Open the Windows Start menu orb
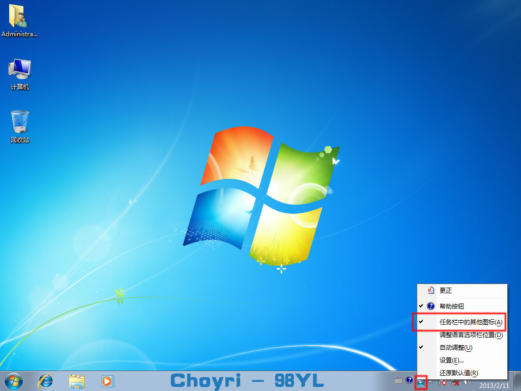Image resolution: width=521 pixels, height=391 pixels. pyautogui.click(x=14, y=381)
